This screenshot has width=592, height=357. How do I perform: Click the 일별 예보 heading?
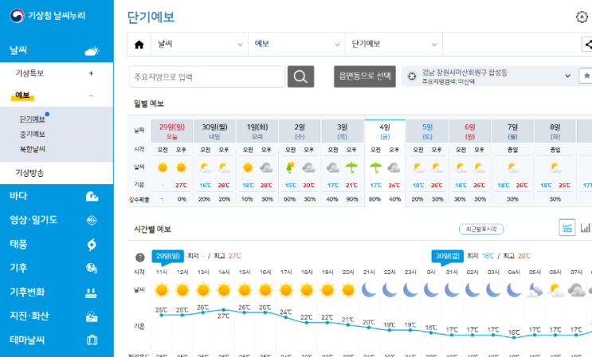[x=149, y=104]
